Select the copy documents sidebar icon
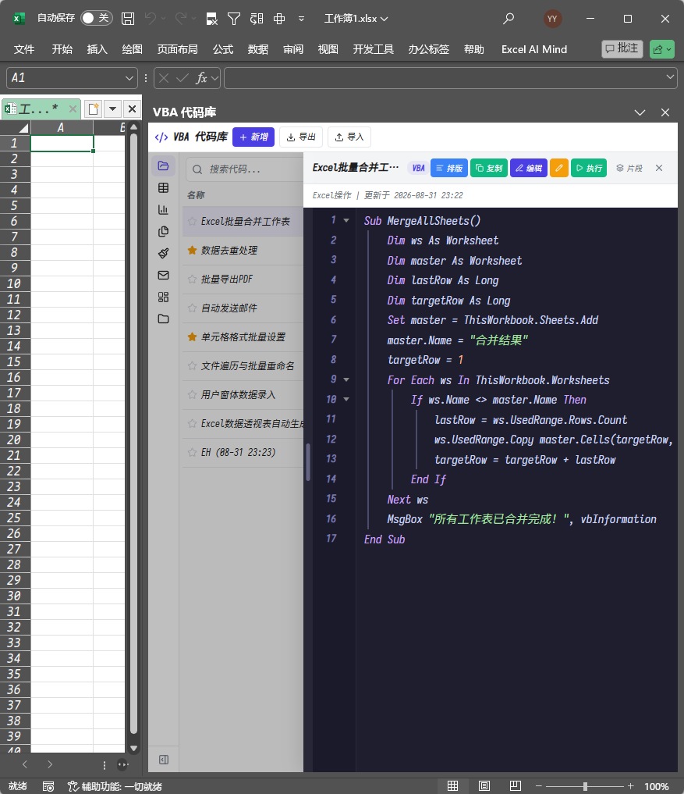684x794 pixels. pos(163,231)
